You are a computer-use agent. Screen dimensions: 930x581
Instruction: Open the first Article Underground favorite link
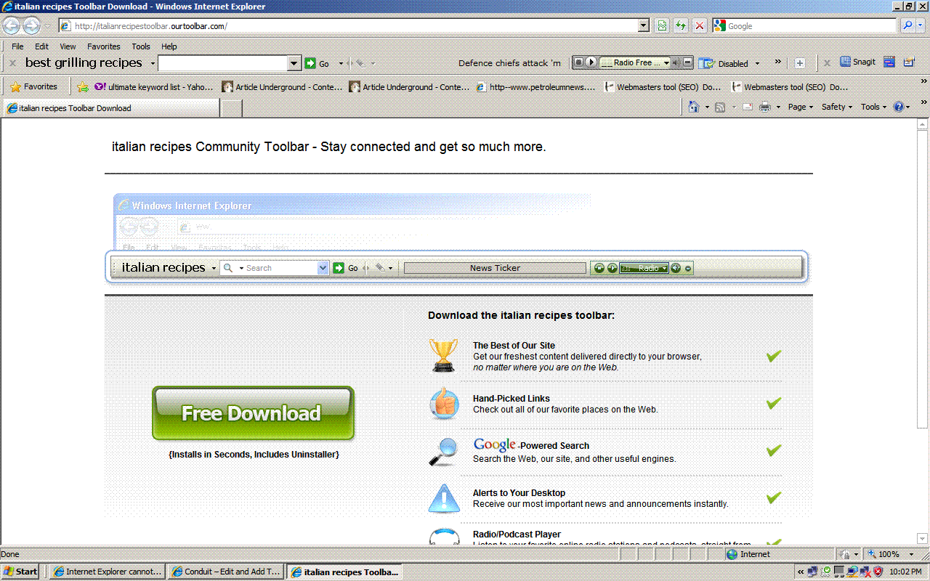click(x=283, y=87)
